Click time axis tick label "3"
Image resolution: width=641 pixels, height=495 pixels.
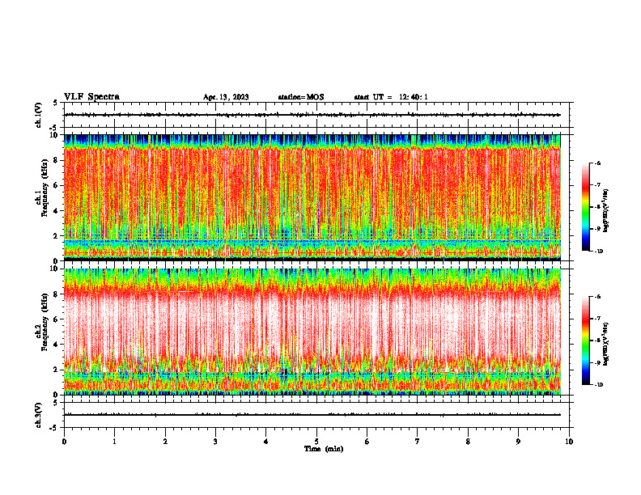pos(215,442)
